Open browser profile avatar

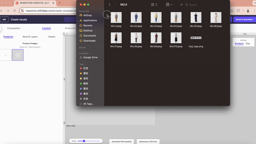pyautogui.click(x=248, y=11)
